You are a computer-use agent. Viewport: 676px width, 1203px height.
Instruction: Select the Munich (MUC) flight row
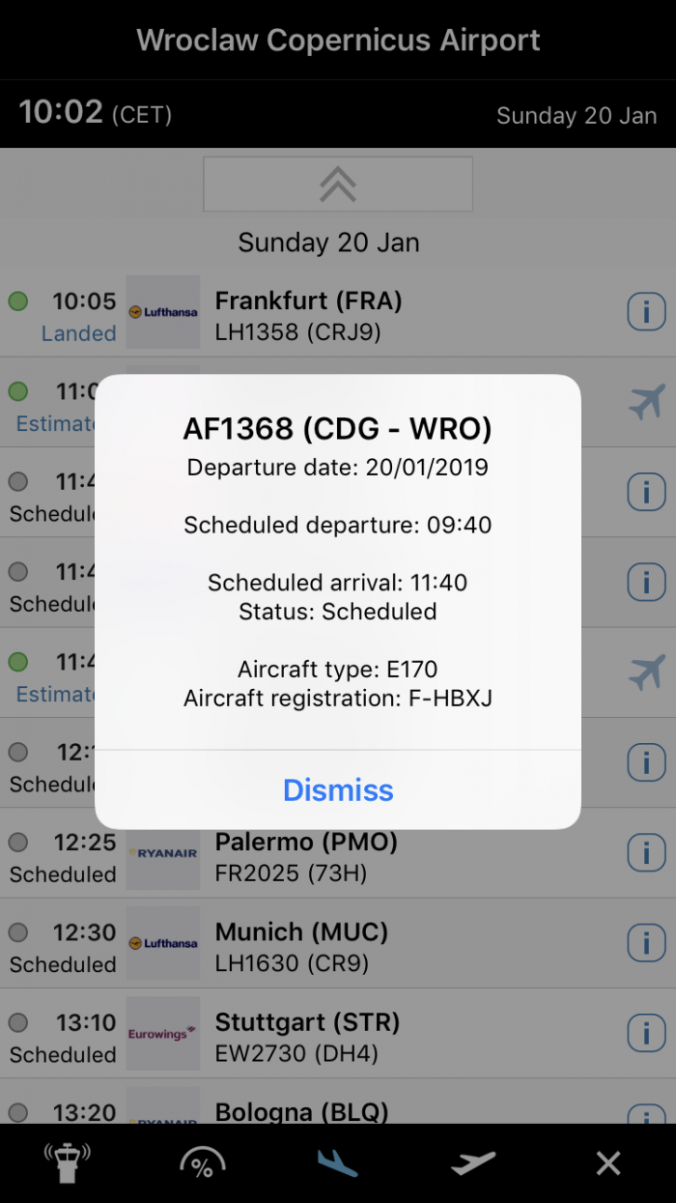click(x=386, y=944)
